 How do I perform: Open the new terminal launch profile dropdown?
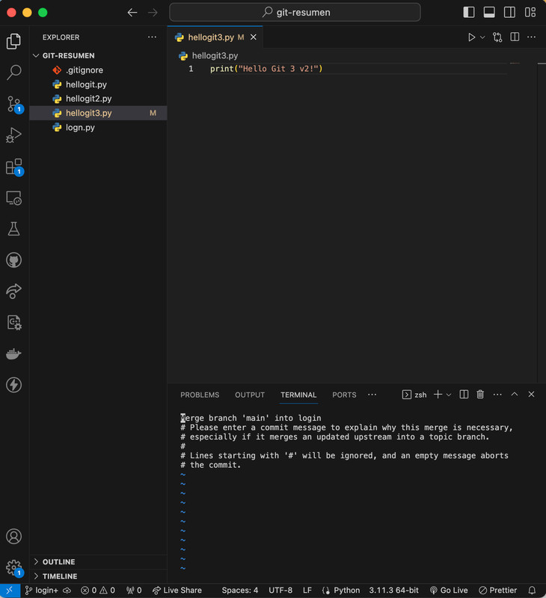tap(449, 395)
